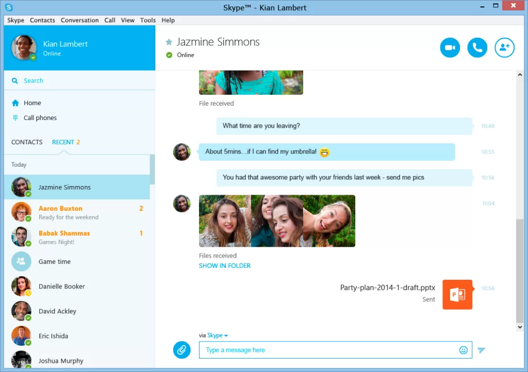528x372 pixels.
Task: Click the add people to conversation icon
Action: click(x=504, y=48)
